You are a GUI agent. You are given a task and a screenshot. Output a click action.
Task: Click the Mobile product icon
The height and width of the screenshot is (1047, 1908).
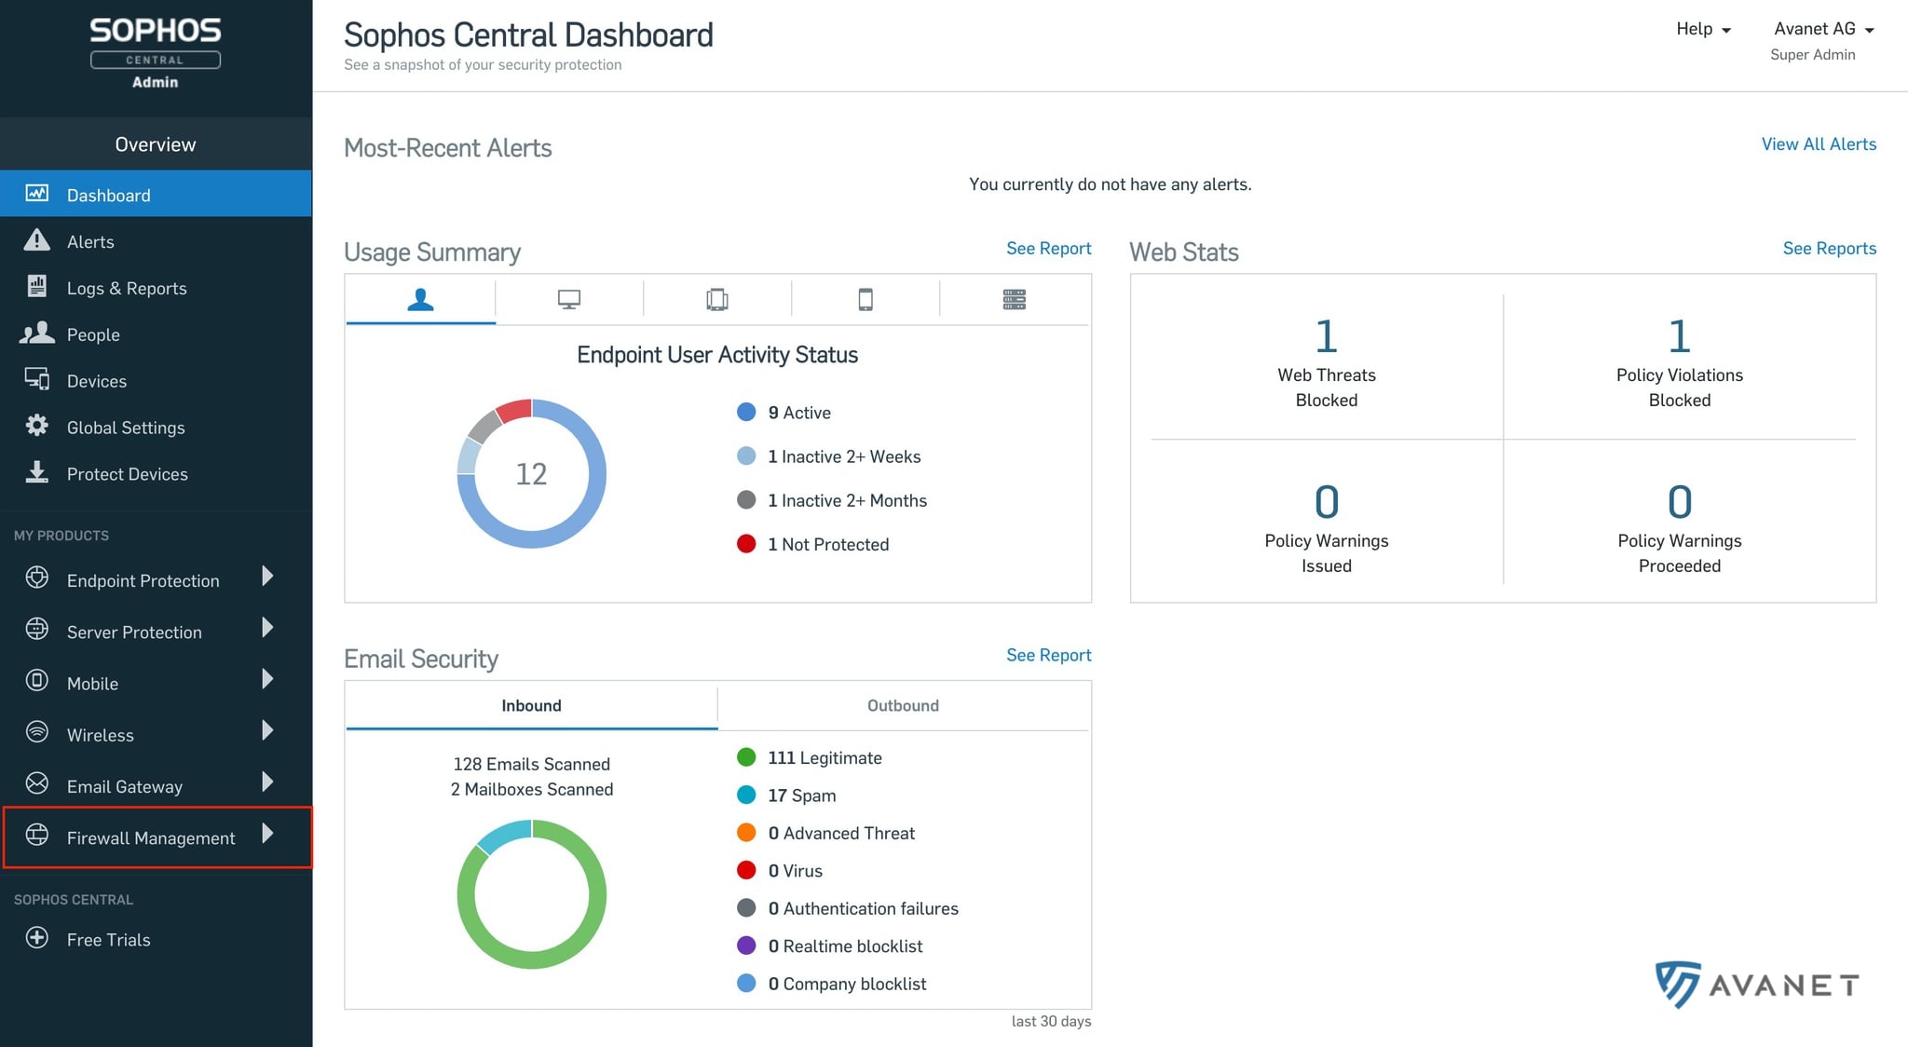coord(37,680)
